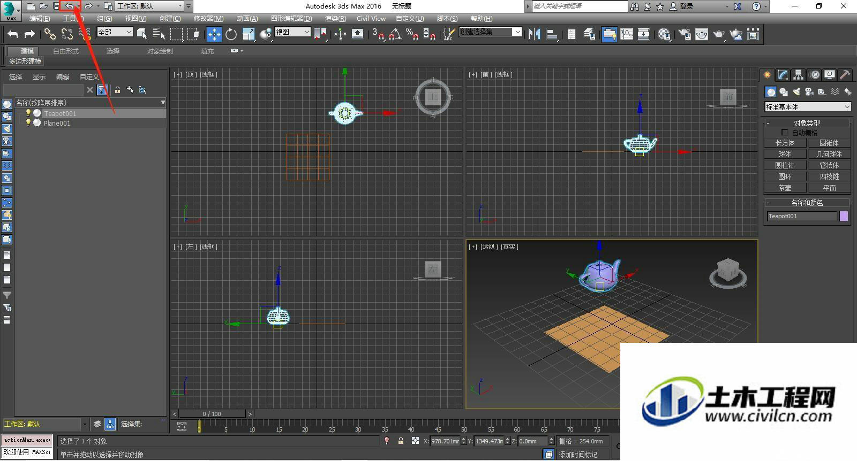Image resolution: width=857 pixels, height=461 pixels.
Task: Open the Rendered Frame Window
Action: pos(702,34)
